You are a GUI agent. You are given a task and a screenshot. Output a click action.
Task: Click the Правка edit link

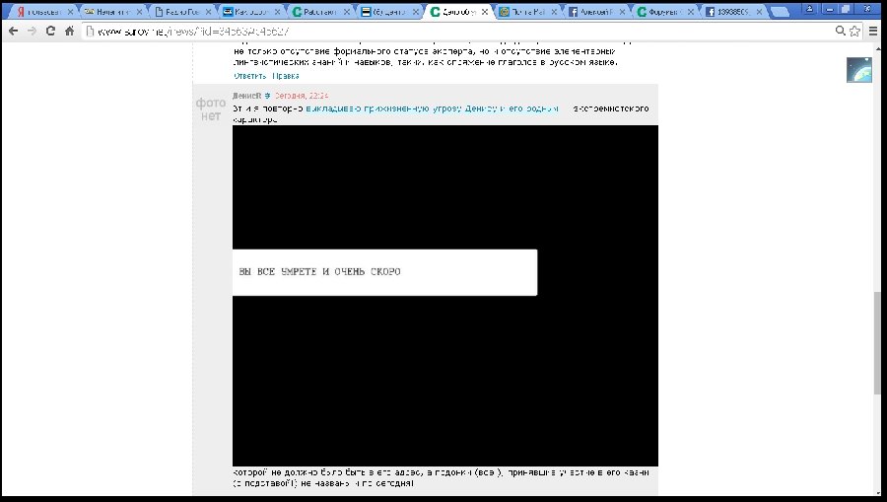pyautogui.click(x=286, y=76)
